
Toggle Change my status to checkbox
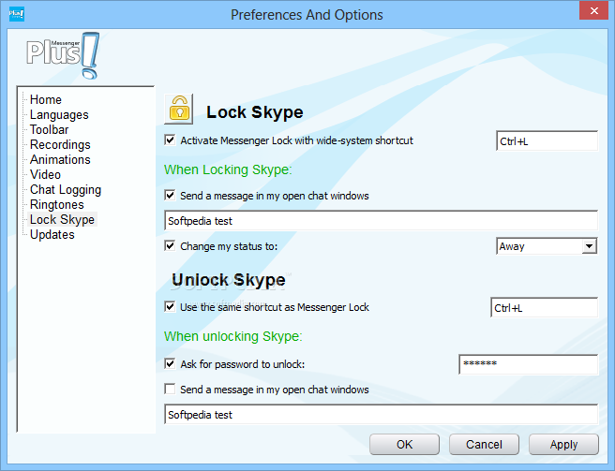tap(170, 245)
